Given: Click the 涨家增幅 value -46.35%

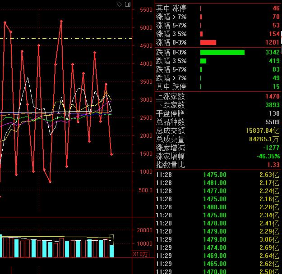Looking at the screenshot, I should [x=268, y=156].
